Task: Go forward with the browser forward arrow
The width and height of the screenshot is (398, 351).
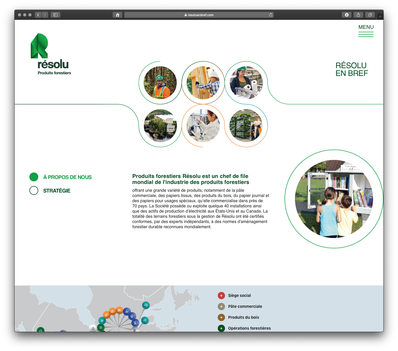Action: point(45,15)
